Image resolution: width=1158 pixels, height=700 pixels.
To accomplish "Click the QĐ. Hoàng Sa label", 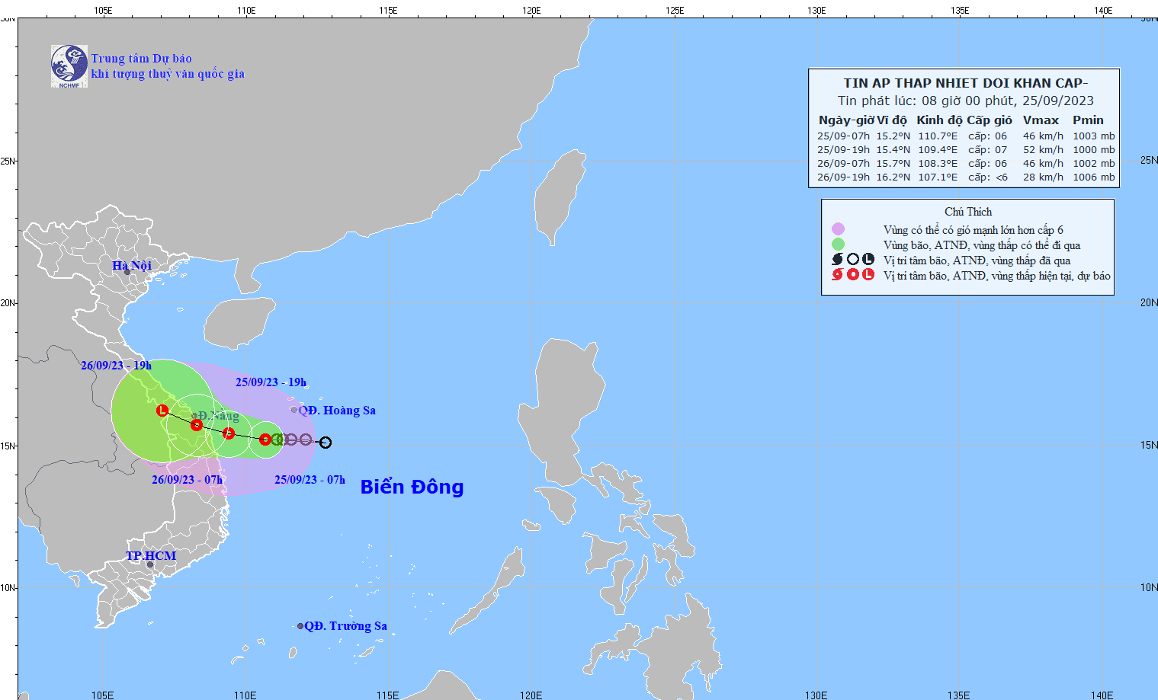I will 337,411.
